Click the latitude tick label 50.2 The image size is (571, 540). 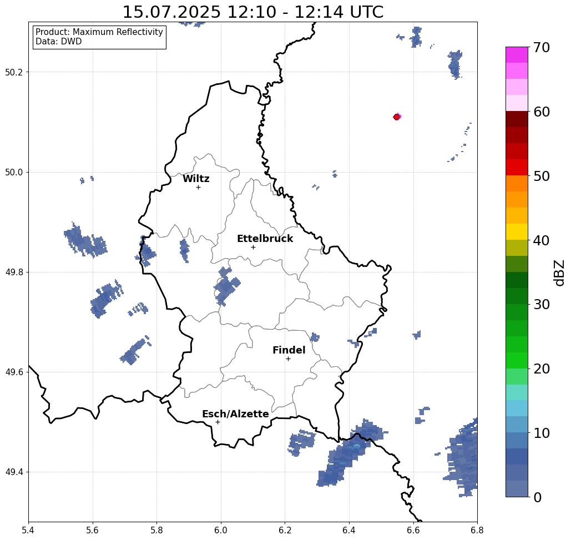(x=14, y=72)
